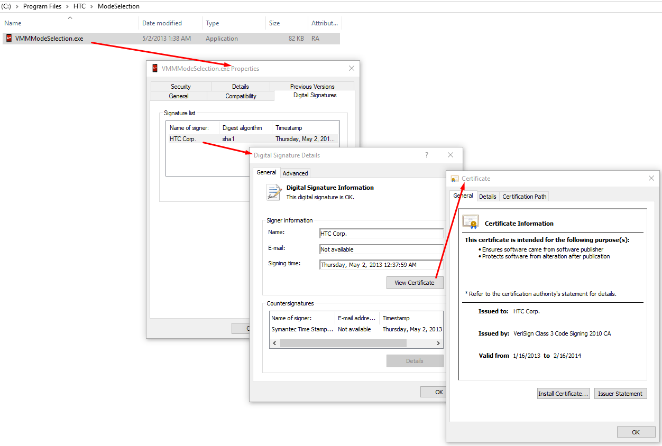This screenshot has width=662, height=446.
Task: Expand the chevron after HTC breadcrumb
Action: tap(91, 6)
